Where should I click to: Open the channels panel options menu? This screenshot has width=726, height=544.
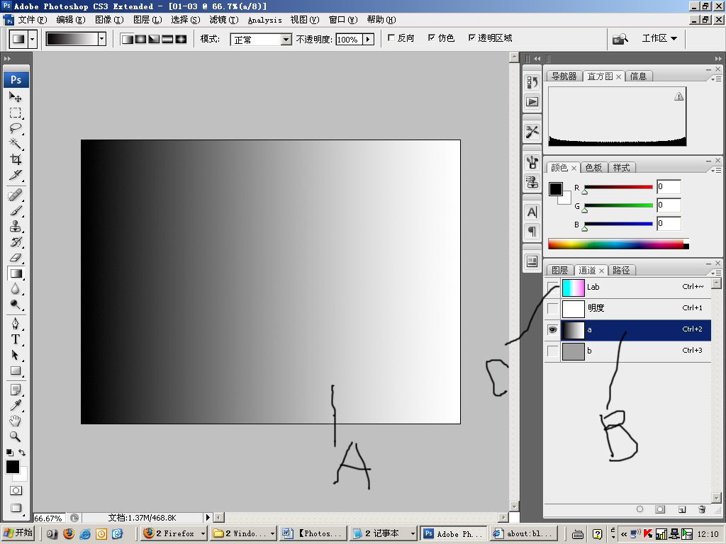pos(716,273)
